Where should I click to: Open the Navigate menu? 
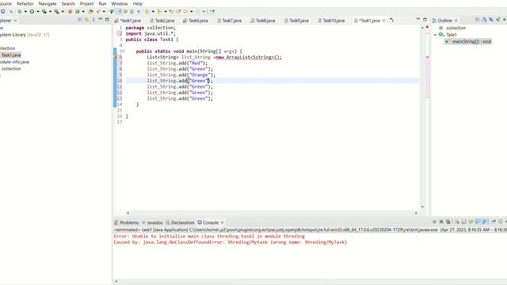click(48, 3)
